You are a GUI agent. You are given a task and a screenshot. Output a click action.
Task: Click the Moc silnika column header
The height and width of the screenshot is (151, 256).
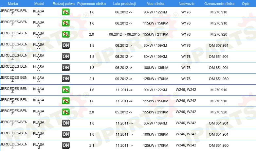pyautogui.click(x=155, y=4)
